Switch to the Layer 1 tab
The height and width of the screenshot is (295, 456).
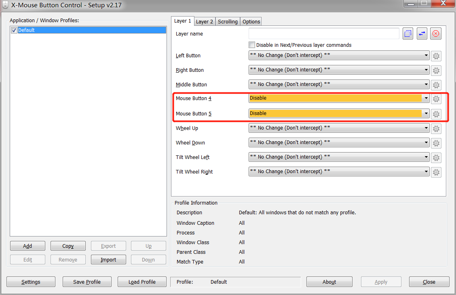pos(183,21)
